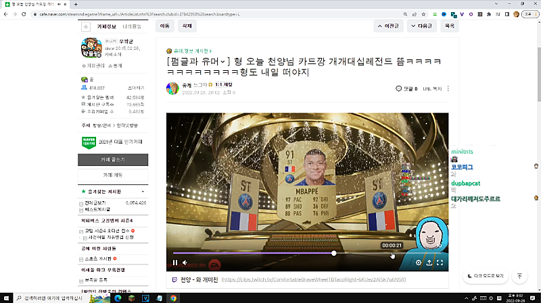Open the 스포츠 게시판 board
Viewport: 541px width, 303px height.
pos(98,259)
